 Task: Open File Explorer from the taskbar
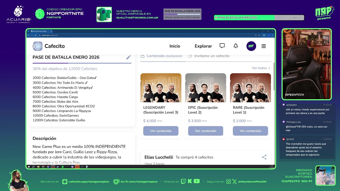(x=38, y=167)
